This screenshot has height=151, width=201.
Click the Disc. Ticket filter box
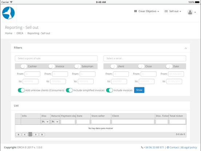tap(162, 121)
